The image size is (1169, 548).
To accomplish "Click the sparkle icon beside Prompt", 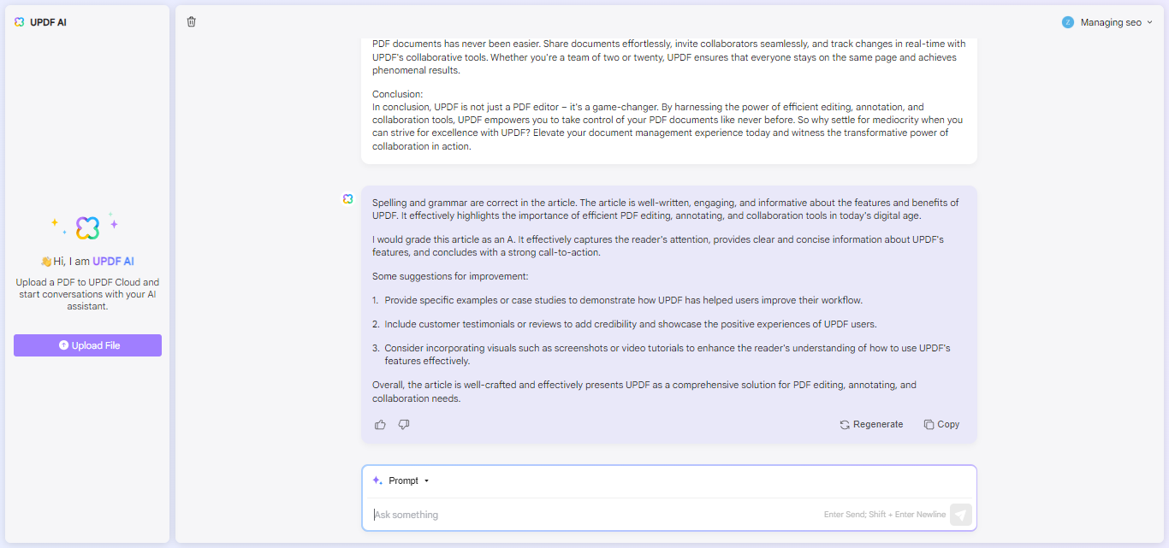I will tap(377, 480).
